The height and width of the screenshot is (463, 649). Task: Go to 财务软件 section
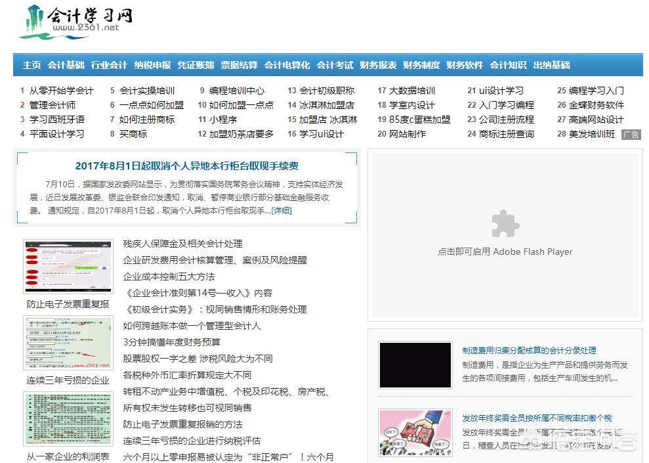465,65
